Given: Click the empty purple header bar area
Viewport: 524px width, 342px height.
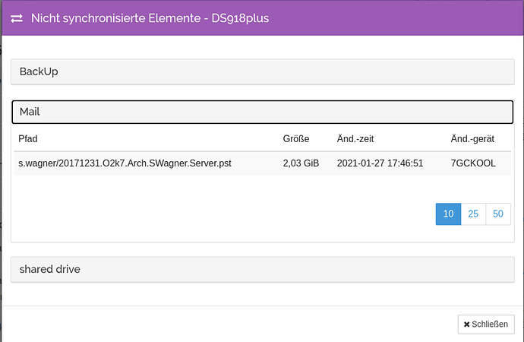Looking at the screenshot, I should (394, 18).
